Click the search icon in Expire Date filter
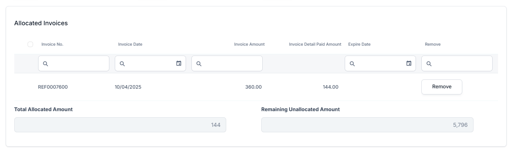Screen dimensions: 512x150 (x=352, y=64)
